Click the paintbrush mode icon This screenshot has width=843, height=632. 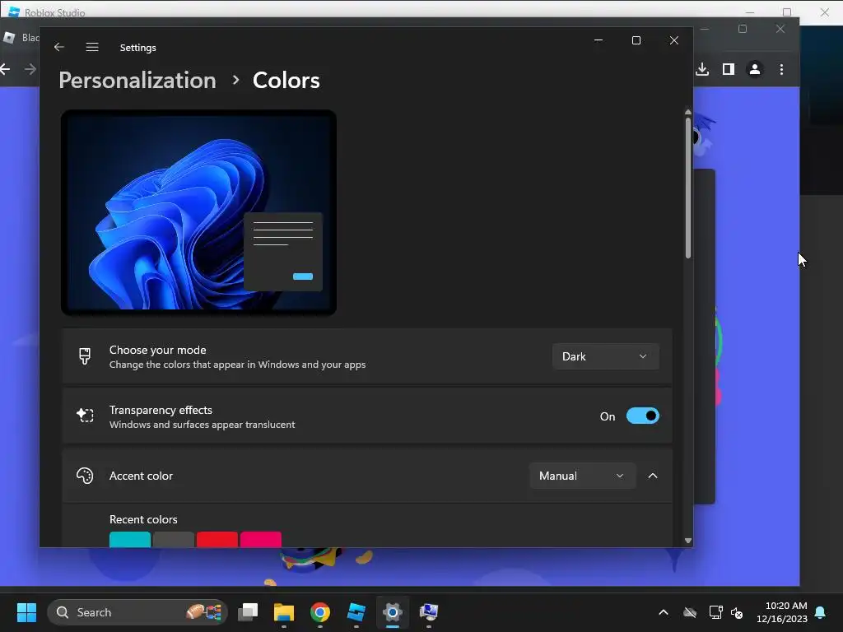[x=85, y=356]
